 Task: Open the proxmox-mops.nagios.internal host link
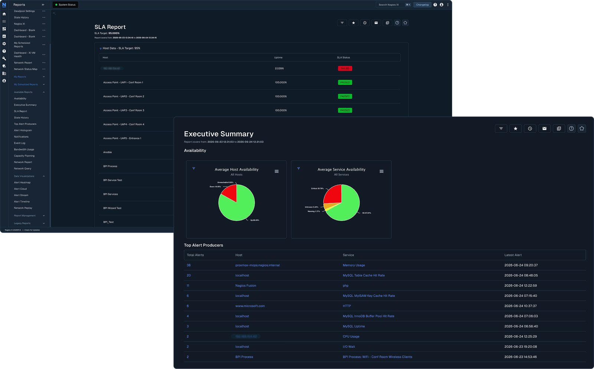pos(257,265)
